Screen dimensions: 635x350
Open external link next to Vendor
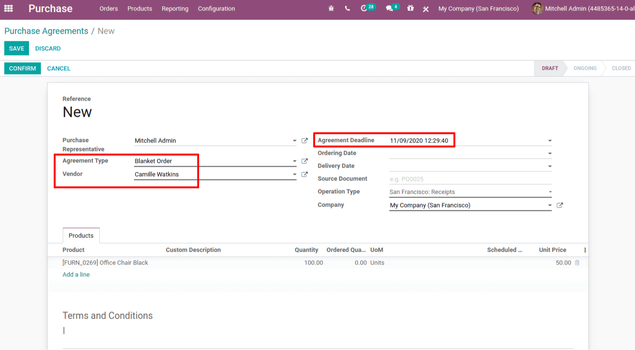coord(305,174)
